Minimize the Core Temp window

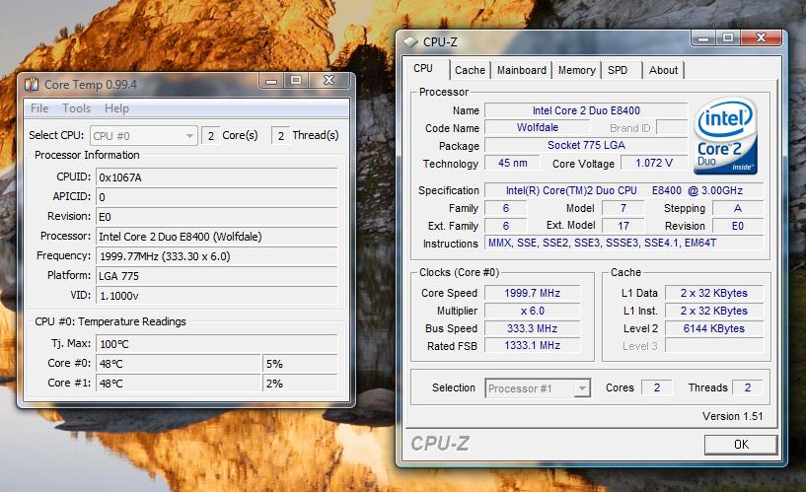tap(271, 81)
